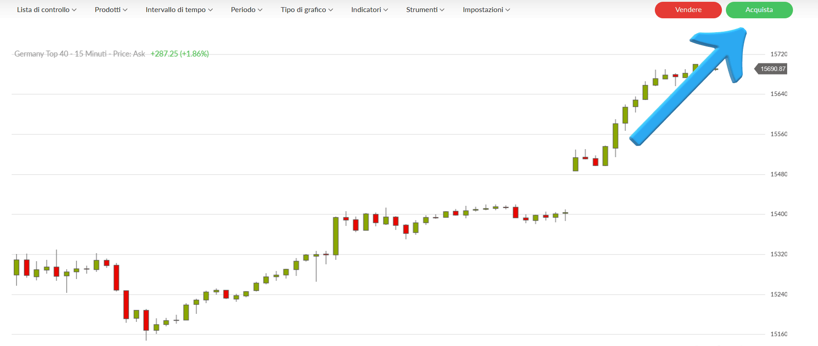The image size is (818, 346).
Task: Click the 15480 price axis label
Action: coord(779,174)
